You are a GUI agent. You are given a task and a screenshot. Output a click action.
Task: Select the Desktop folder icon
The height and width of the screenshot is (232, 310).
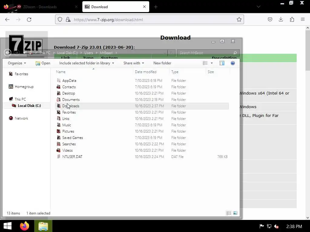pyautogui.click(x=58, y=93)
